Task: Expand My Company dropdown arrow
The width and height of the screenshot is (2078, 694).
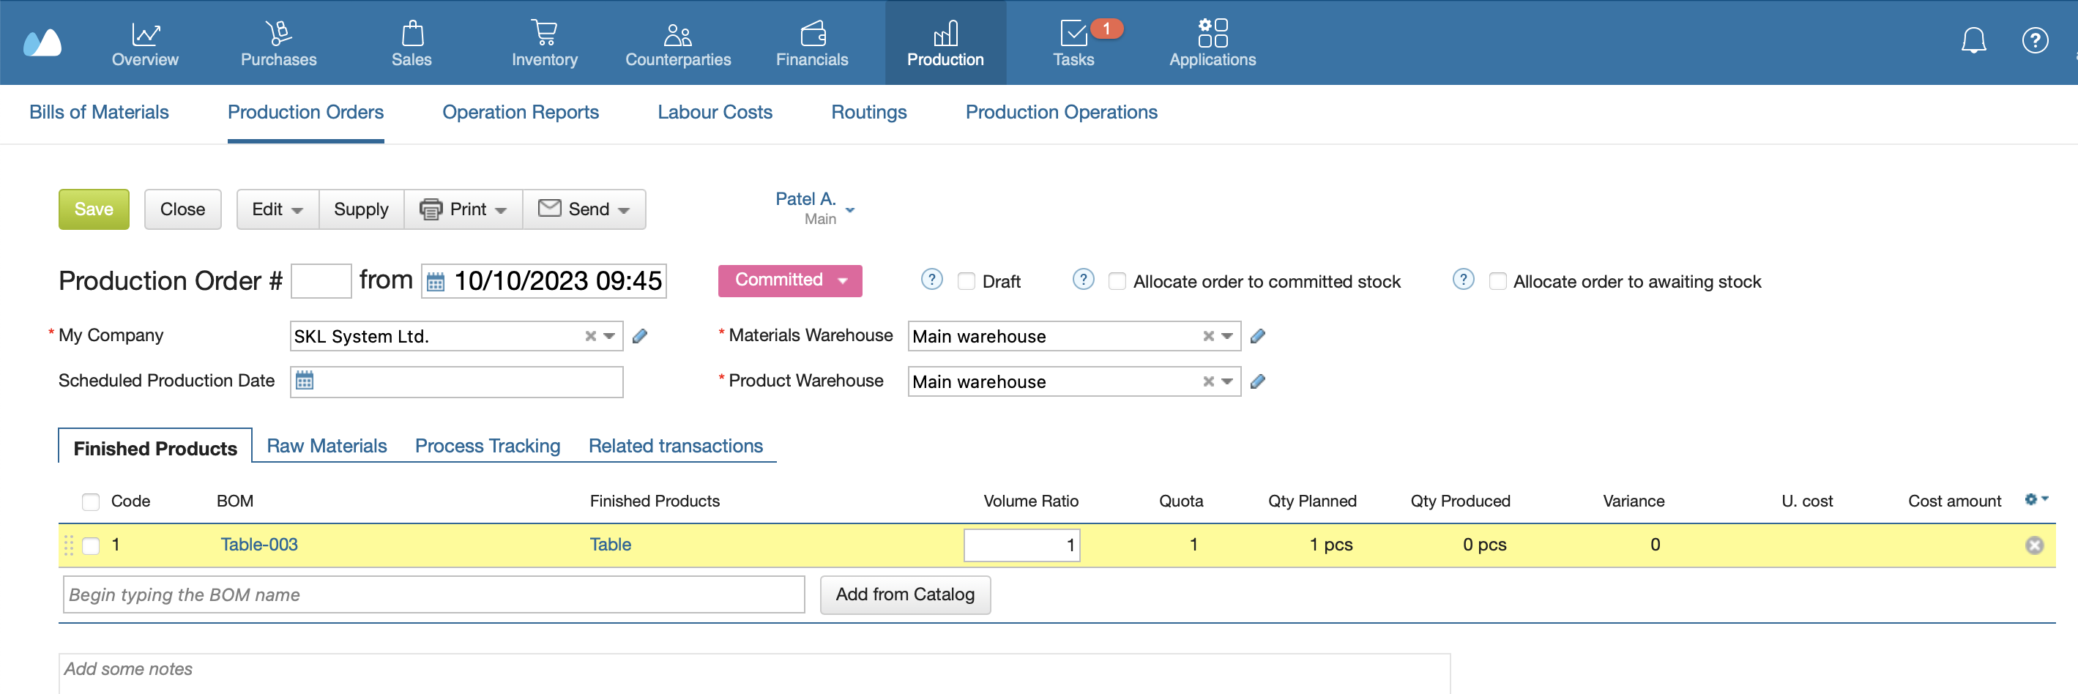Action: 610,337
